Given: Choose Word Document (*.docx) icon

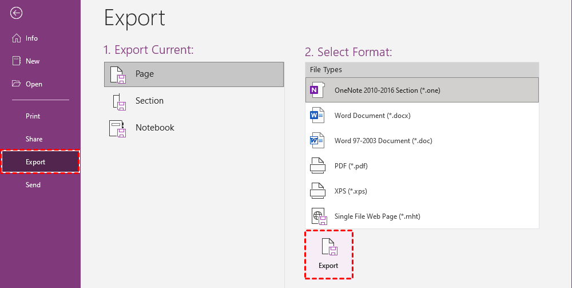Looking at the screenshot, I should 316,115.
